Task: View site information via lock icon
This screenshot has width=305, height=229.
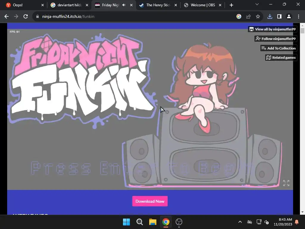Action: click(38, 17)
